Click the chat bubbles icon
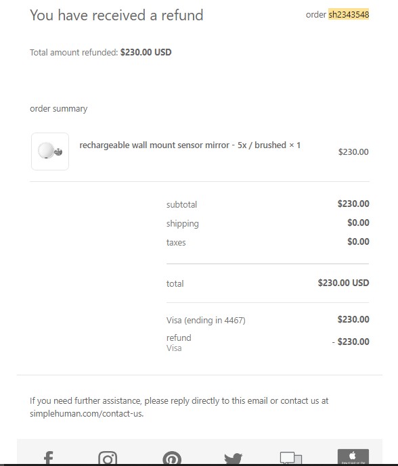The width and height of the screenshot is (398, 466). click(291, 458)
